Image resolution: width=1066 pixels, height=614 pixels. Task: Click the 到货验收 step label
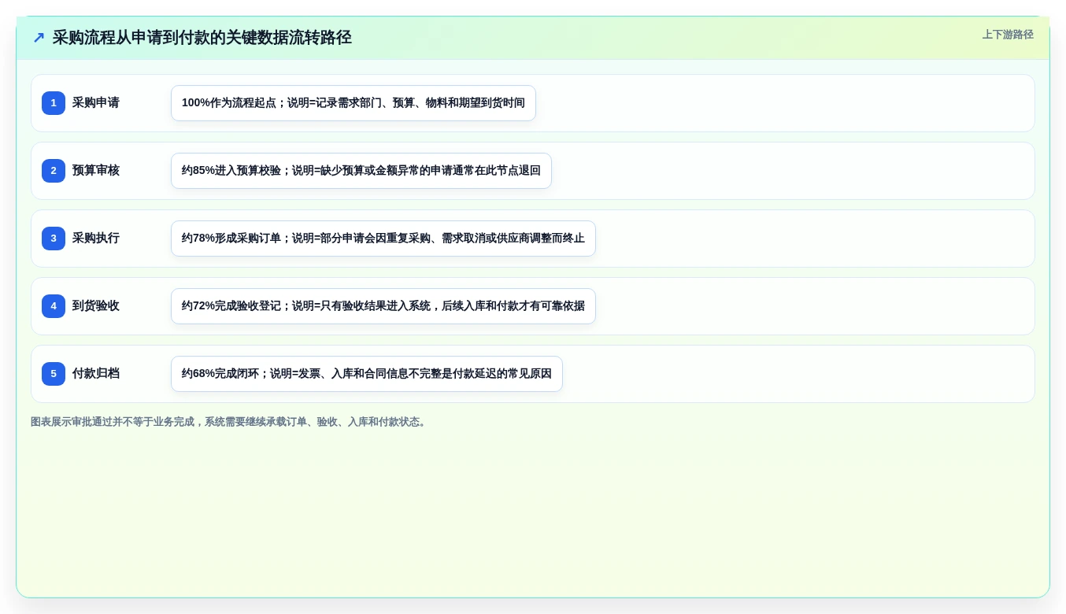pyautogui.click(x=96, y=306)
